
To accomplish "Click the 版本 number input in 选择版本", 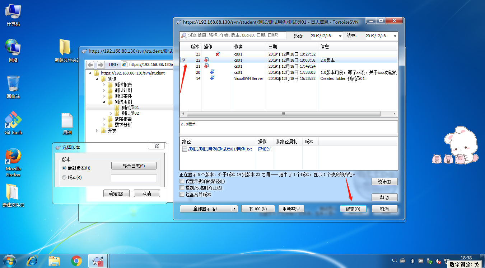I will coord(134,178).
